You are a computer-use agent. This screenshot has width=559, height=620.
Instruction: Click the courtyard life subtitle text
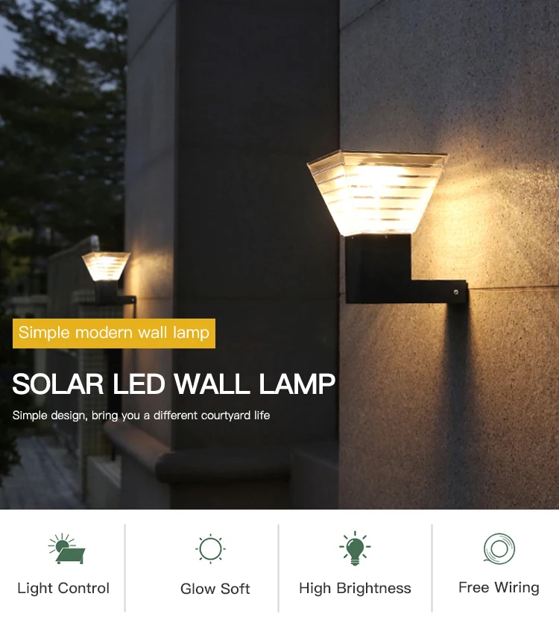click(141, 416)
